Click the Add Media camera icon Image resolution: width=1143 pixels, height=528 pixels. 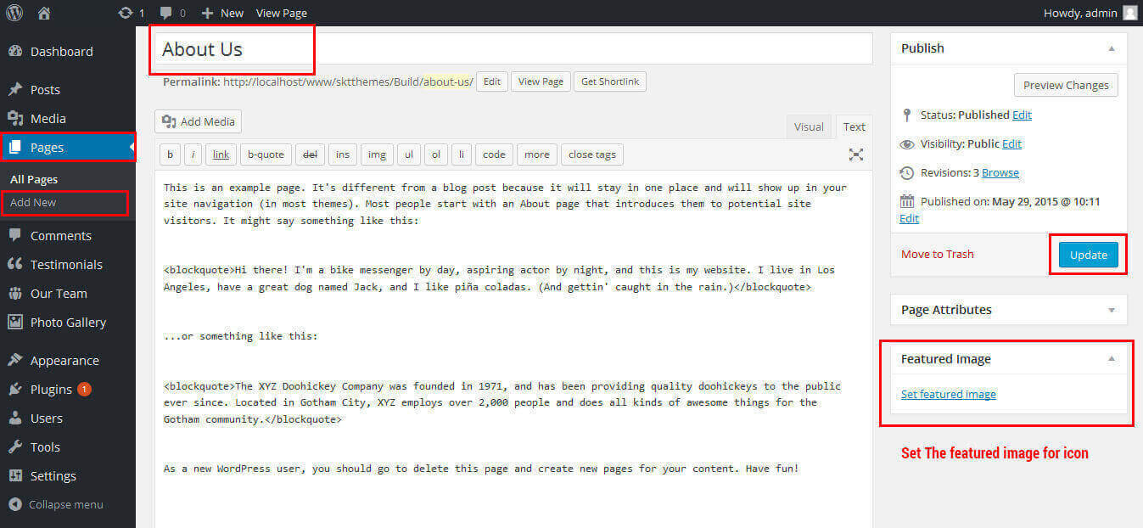coord(169,121)
